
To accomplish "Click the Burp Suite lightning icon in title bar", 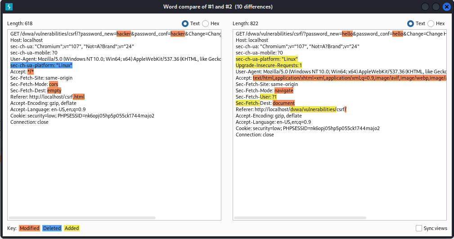I will [x=9, y=7].
